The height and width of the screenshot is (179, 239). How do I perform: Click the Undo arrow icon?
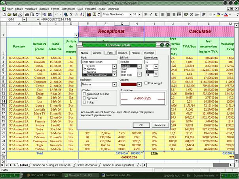pyautogui.click(x=57, y=15)
